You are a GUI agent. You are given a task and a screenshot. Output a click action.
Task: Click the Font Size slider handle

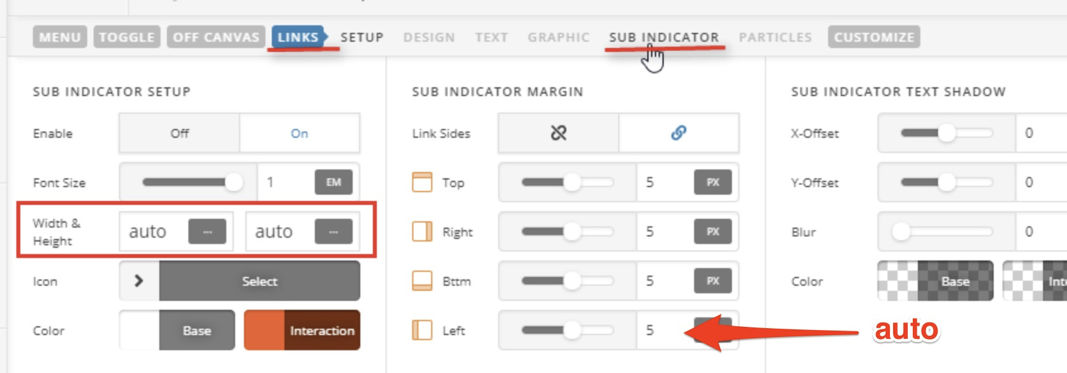[x=233, y=183]
